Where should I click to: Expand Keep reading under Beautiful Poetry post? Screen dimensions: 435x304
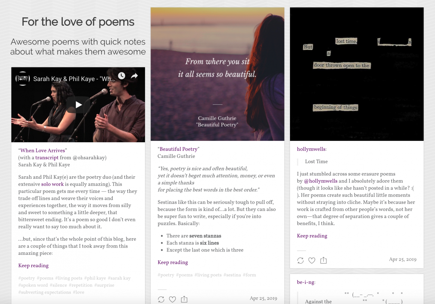click(x=173, y=262)
